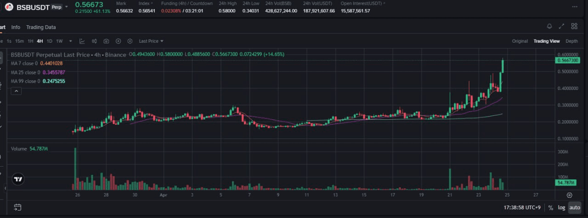This screenshot has height=218, width=588.
Task: Open the go-to-date calendar icon
Action: [x=18, y=207]
